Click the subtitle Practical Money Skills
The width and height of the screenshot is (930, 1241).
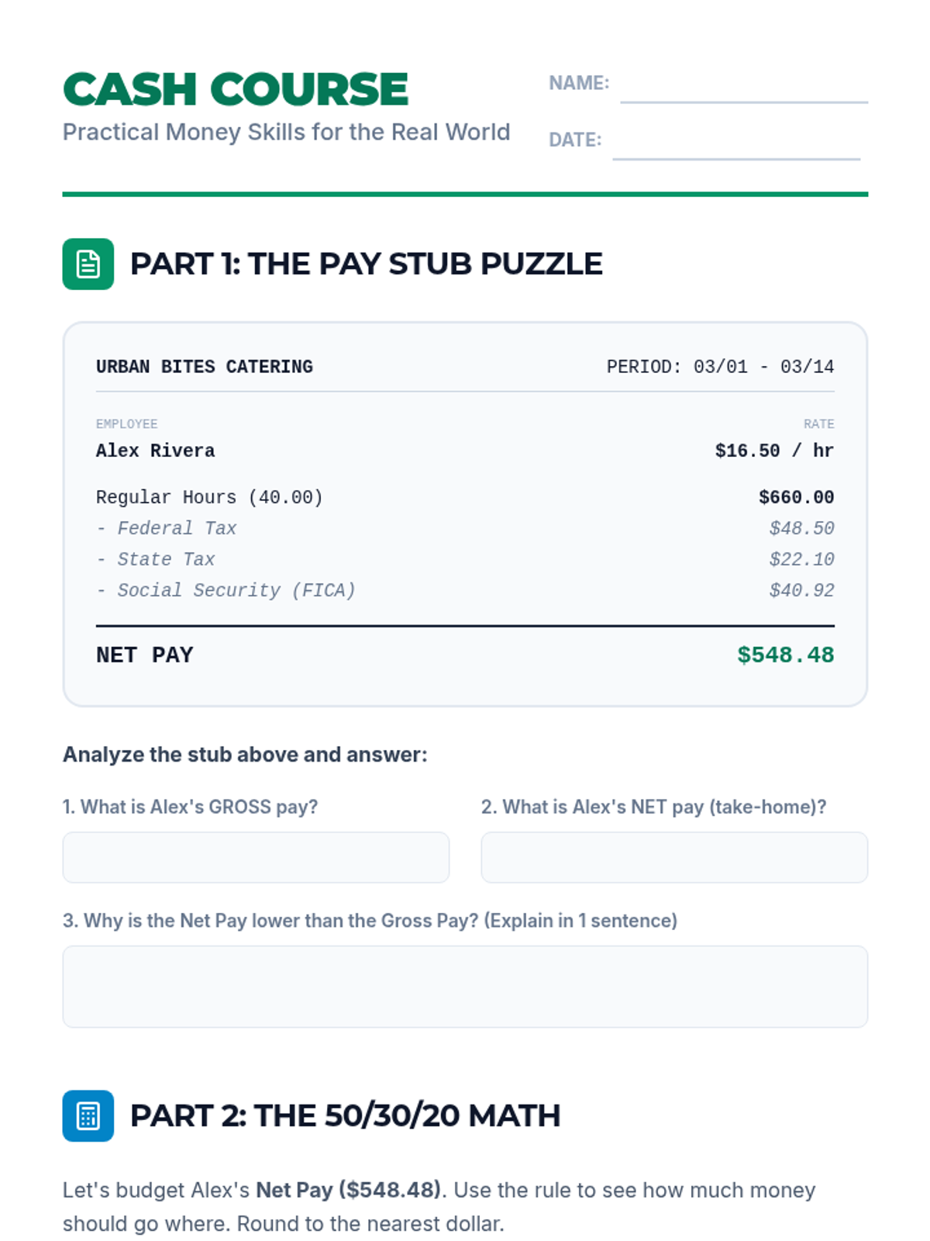pos(286,132)
